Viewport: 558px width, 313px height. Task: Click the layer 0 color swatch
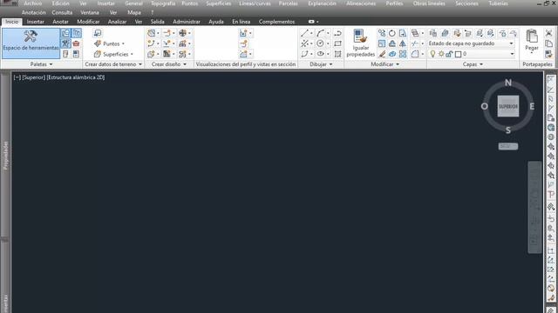click(x=458, y=54)
